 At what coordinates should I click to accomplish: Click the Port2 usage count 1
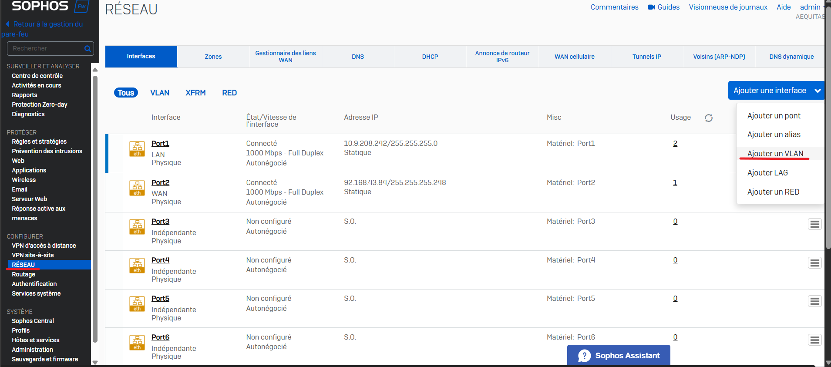pyautogui.click(x=675, y=182)
